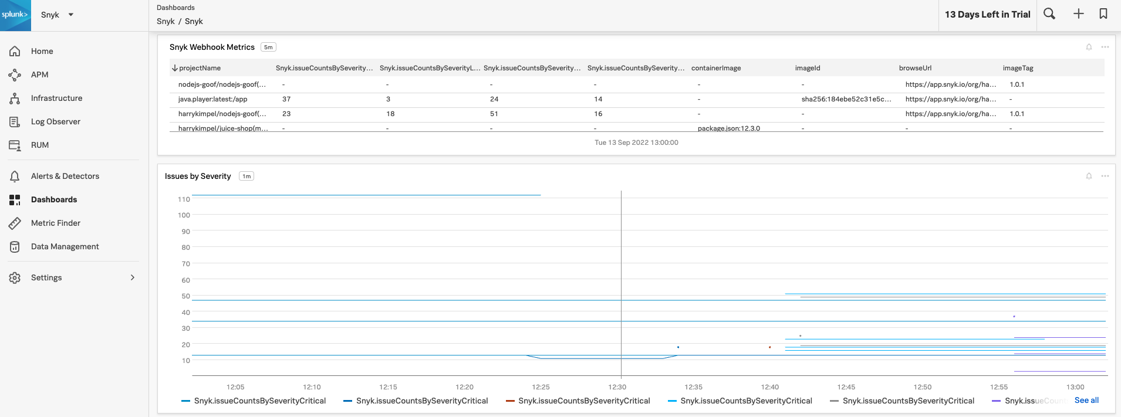The width and height of the screenshot is (1121, 417).
Task: Click bell icon on Issues by Severity chart
Action: tap(1089, 176)
